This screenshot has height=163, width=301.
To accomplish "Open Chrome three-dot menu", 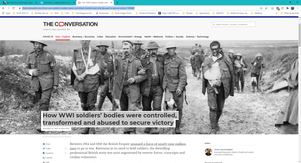I will pyautogui.click(x=297, y=8).
